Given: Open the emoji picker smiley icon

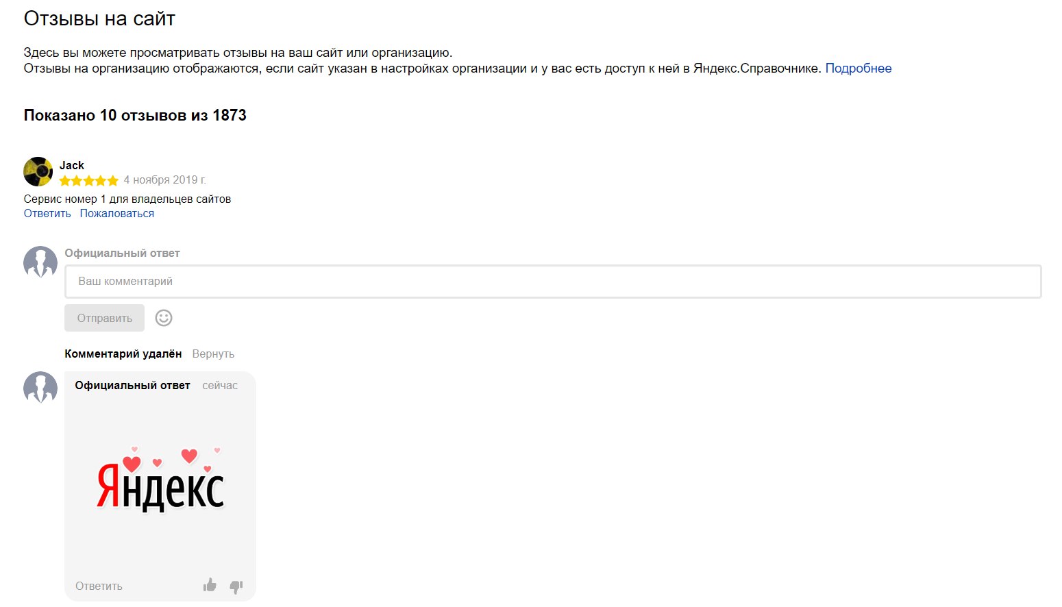Looking at the screenshot, I should (164, 318).
